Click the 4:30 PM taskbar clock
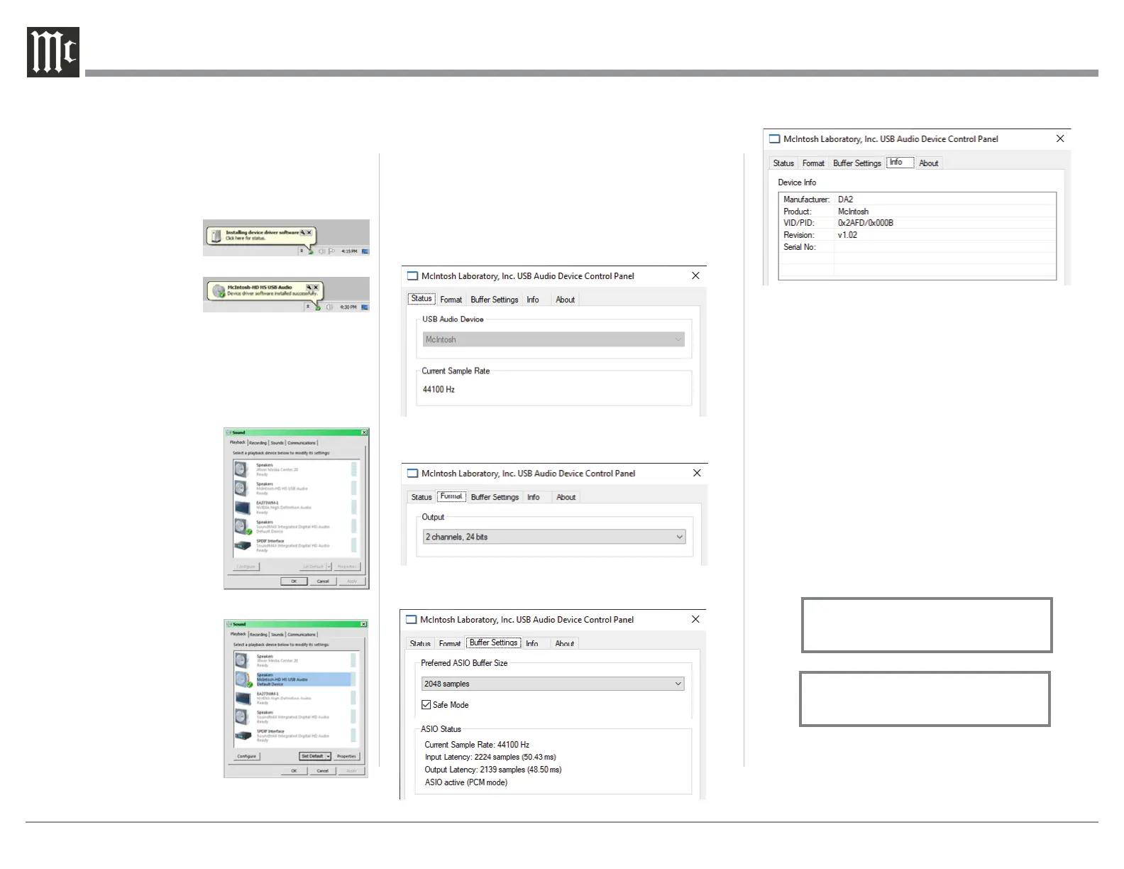The height and width of the screenshot is (869, 1124). coord(348,307)
